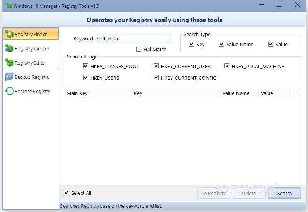The height and width of the screenshot is (212, 308).
Task: Click the Windows 10 Manager title bar icon
Action: click(8, 6)
